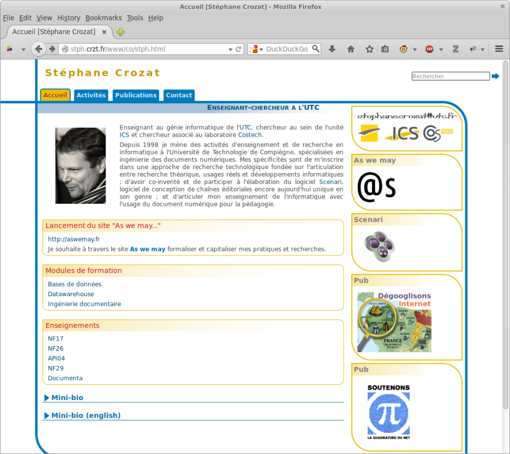Open La Quadrature du Net pi image

pyautogui.click(x=389, y=413)
